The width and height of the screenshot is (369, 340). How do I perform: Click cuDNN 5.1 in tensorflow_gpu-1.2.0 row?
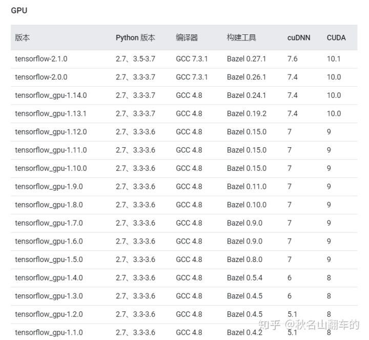[x=292, y=314]
